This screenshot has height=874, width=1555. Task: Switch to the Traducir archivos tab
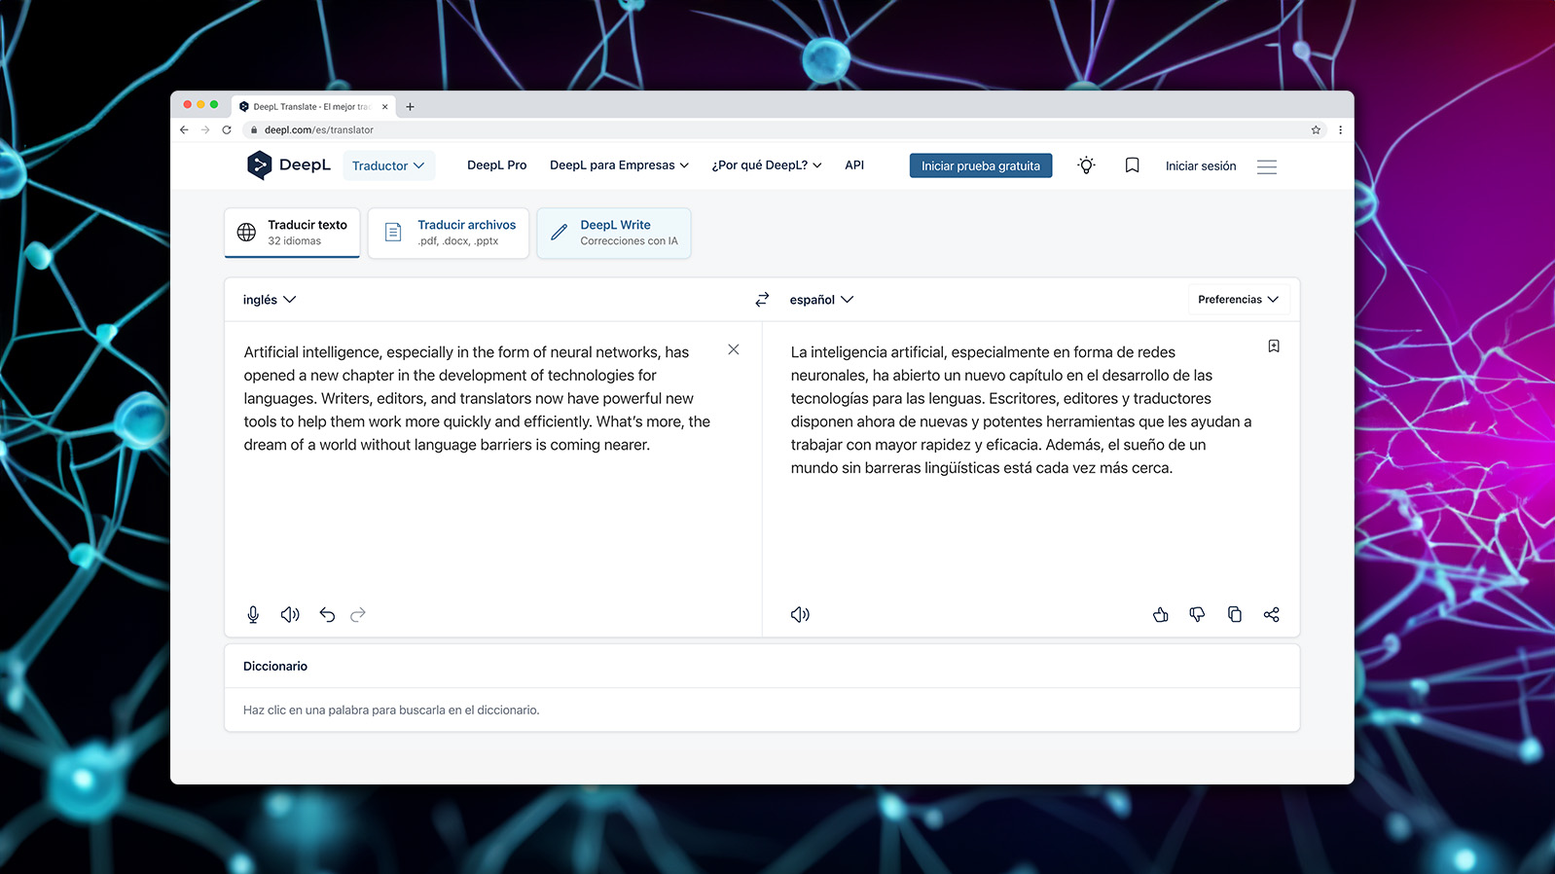tap(449, 233)
